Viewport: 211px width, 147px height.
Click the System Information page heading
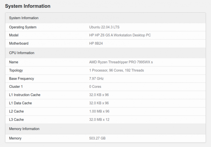pyautogui.click(x=28, y=6)
